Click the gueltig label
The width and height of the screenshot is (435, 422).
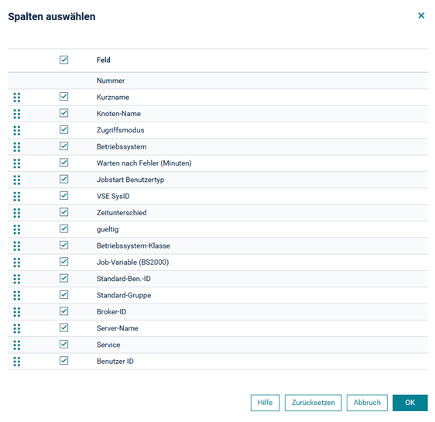[108, 229]
